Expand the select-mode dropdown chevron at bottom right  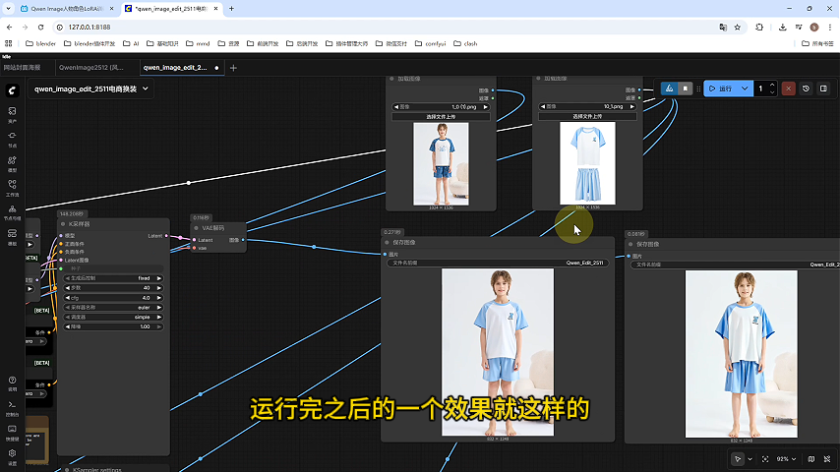click(x=750, y=459)
